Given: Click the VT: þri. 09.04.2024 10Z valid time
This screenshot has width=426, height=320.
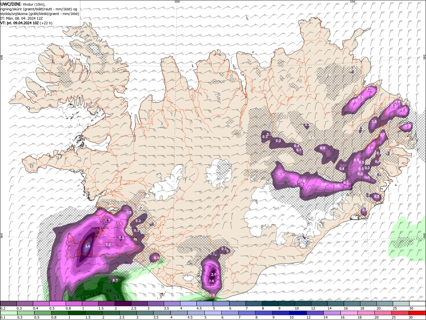Looking at the screenshot, I should coord(20,23).
